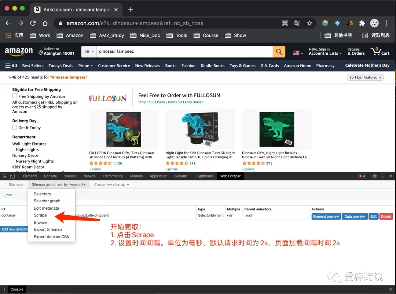Screen dimensions: 396x294
Task: Open the Network DevTools tab
Action: point(90,176)
